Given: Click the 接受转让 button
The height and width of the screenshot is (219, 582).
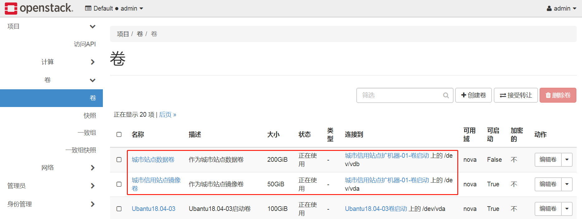Looking at the screenshot, I should tap(516, 95).
